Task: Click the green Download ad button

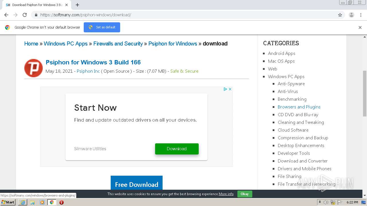Action: coord(177,149)
